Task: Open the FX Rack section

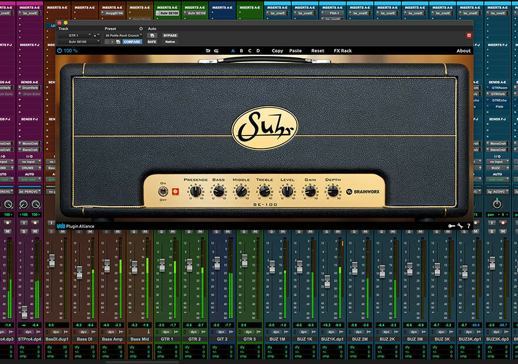Action: (x=343, y=51)
